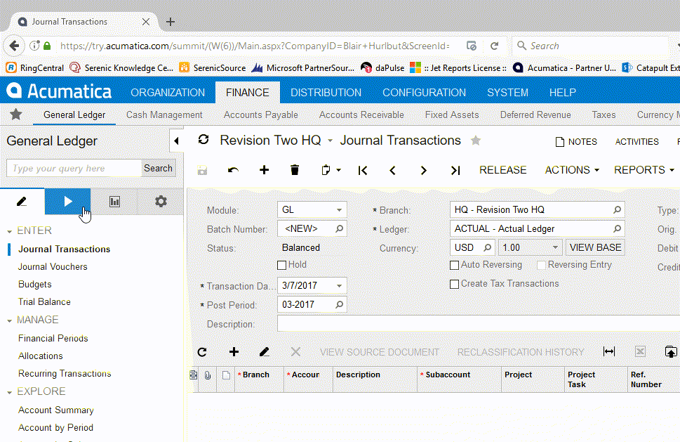Open Ledger lookup magnifier
This screenshot has height=442, width=680.
click(x=617, y=228)
